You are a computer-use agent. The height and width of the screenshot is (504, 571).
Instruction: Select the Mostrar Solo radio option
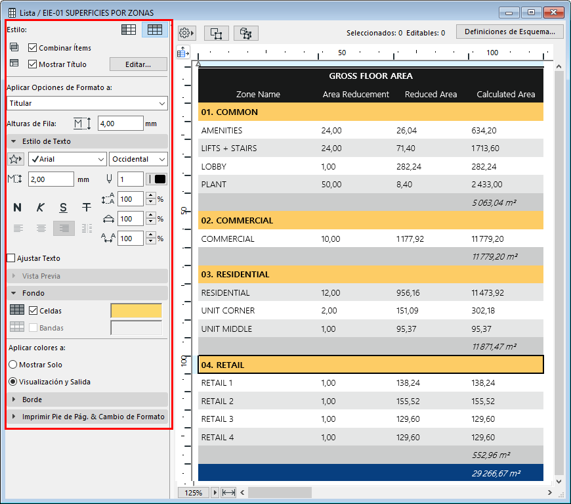tap(13, 365)
